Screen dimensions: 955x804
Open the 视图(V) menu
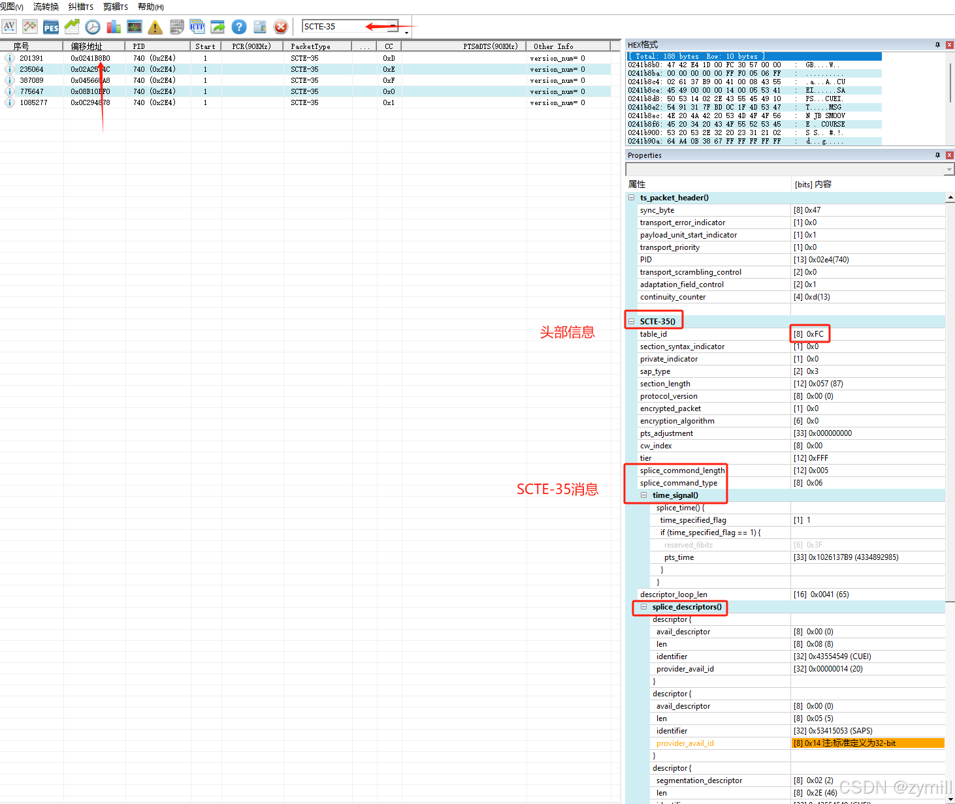pos(12,7)
